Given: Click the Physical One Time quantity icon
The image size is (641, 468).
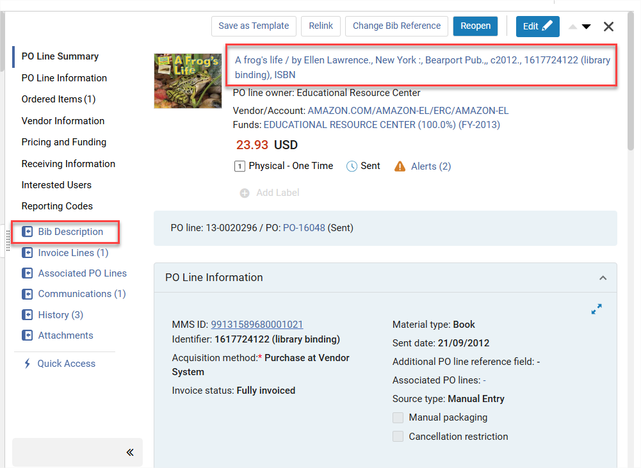Looking at the screenshot, I should coord(239,166).
